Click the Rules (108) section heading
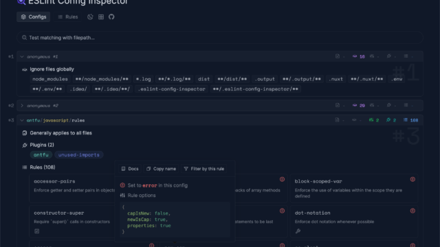Screen dimensions: 440x247 tap(43, 167)
